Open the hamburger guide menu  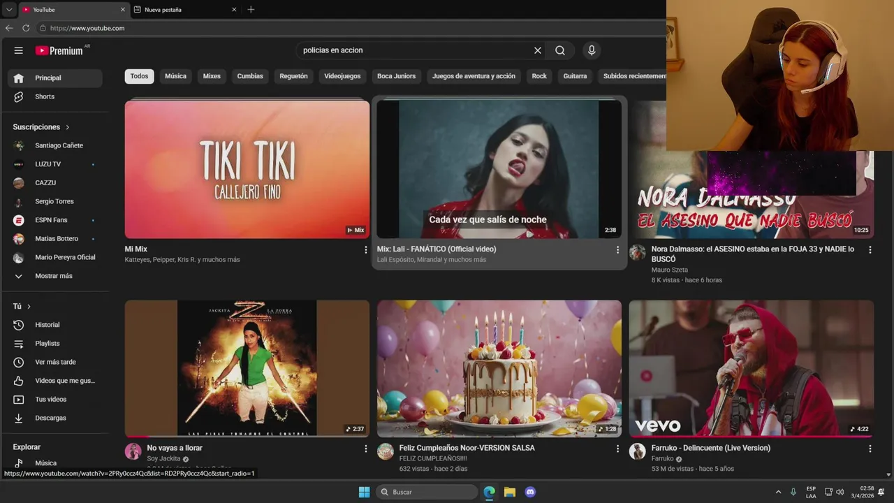tap(19, 50)
